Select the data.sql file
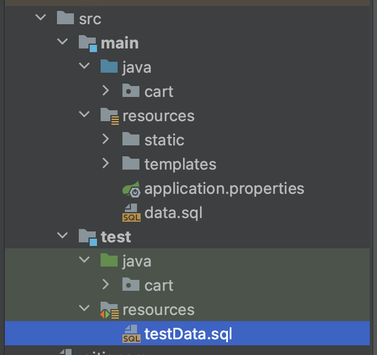Screen dimensions: 377x355 coord(173,213)
